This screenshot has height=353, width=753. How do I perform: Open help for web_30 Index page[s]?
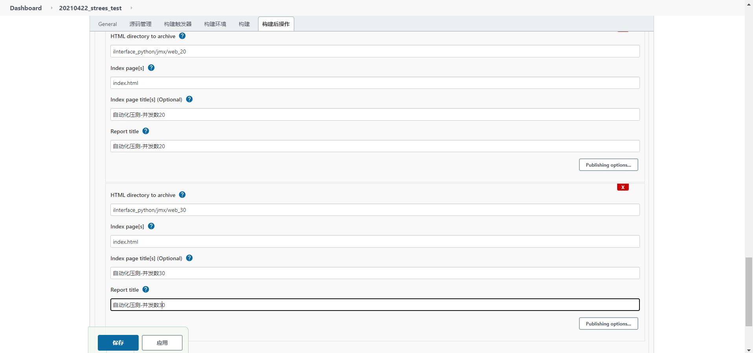point(151,226)
